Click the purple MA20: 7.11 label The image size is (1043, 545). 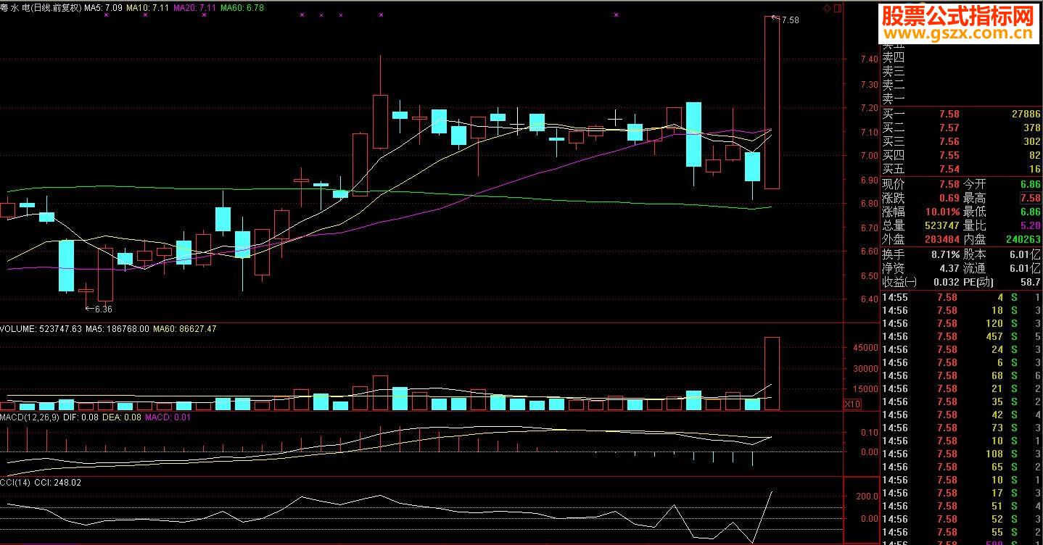(x=194, y=8)
